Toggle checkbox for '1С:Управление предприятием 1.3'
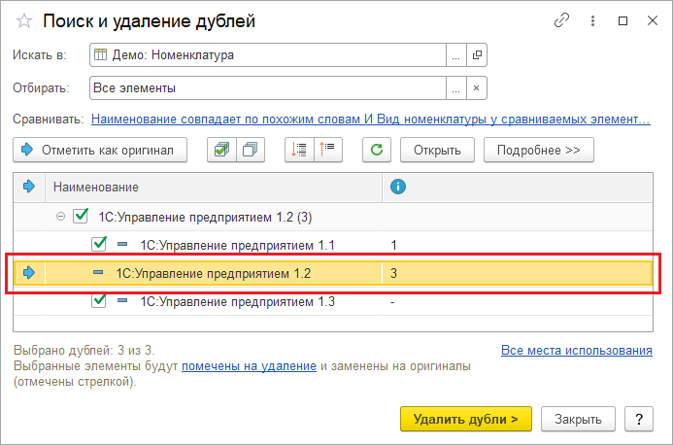The height and width of the screenshot is (445, 673). 99,300
